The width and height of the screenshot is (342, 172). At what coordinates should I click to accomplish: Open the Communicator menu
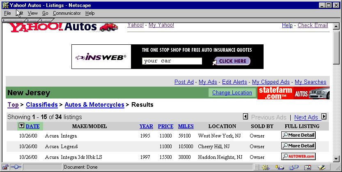(x=67, y=13)
